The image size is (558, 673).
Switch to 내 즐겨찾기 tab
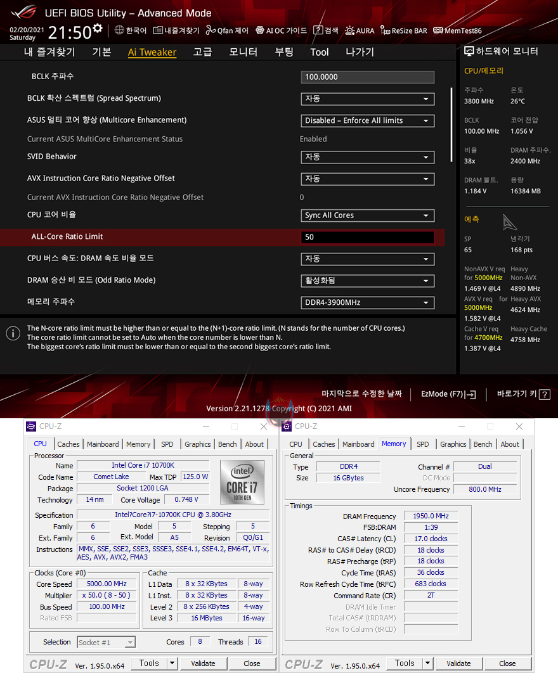click(49, 52)
